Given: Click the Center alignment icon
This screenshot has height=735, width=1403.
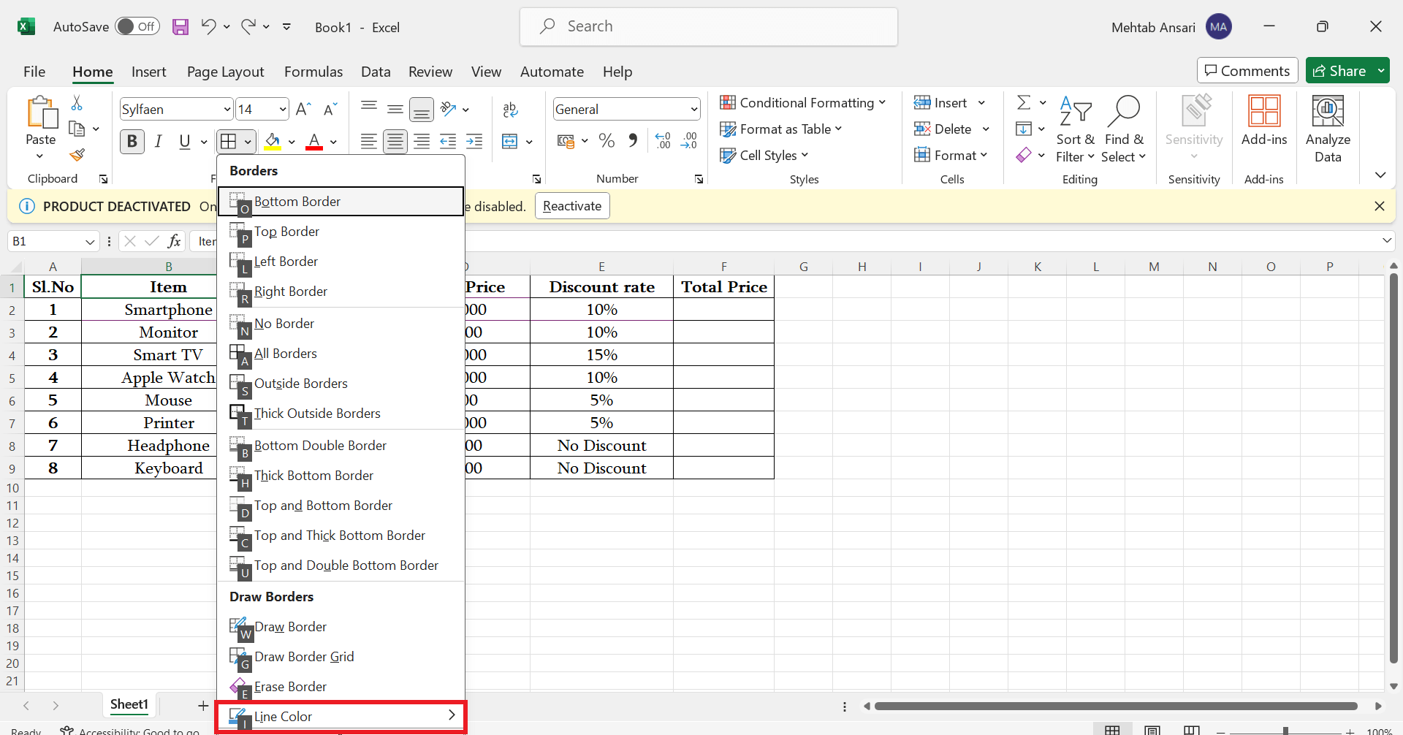Looking at the screenshot, I should tap(395, 141).
